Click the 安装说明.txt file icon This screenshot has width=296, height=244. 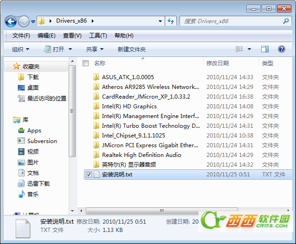pos(97,174)
